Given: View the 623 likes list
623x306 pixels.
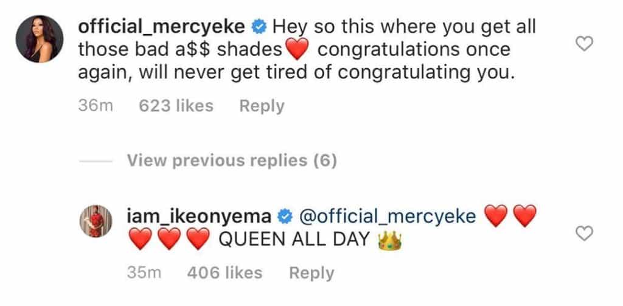Looking at the screenshot, I should (x=176, y=106).
